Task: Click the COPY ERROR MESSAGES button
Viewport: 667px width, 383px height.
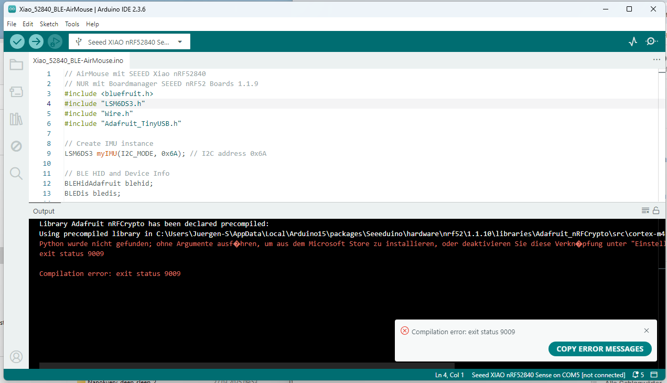Action: tap(600, 349)
